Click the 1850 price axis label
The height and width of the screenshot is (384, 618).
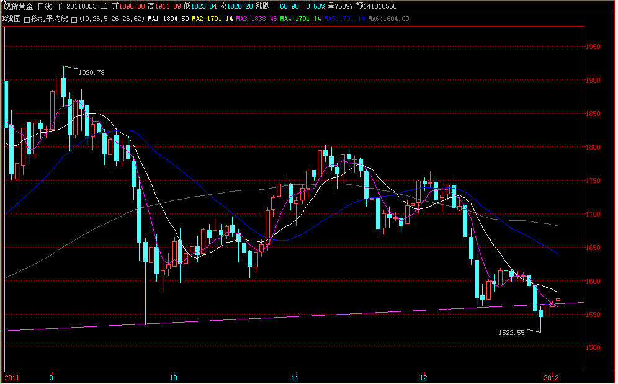click(593, 114)
